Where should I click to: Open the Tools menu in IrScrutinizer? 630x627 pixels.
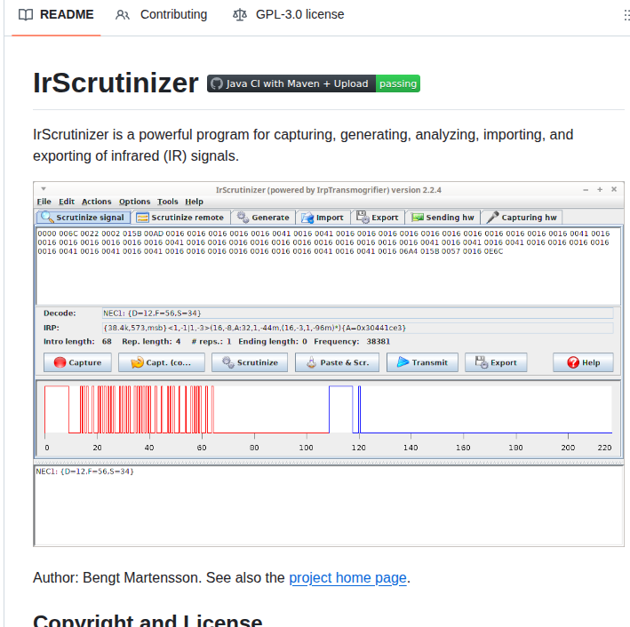tap(167, 202)
